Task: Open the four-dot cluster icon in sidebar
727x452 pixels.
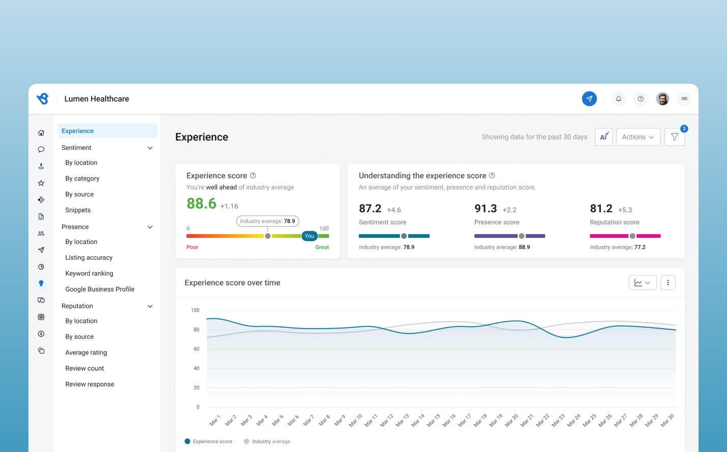Action: [41, 200]
